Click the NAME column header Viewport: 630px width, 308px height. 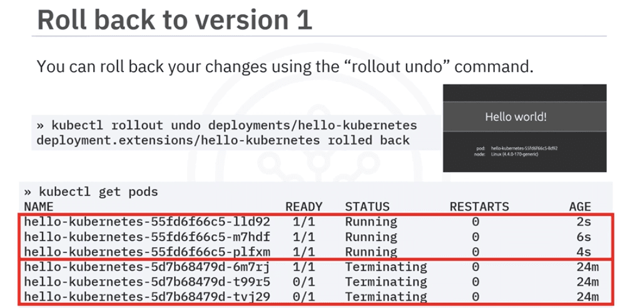click(39, 206)
